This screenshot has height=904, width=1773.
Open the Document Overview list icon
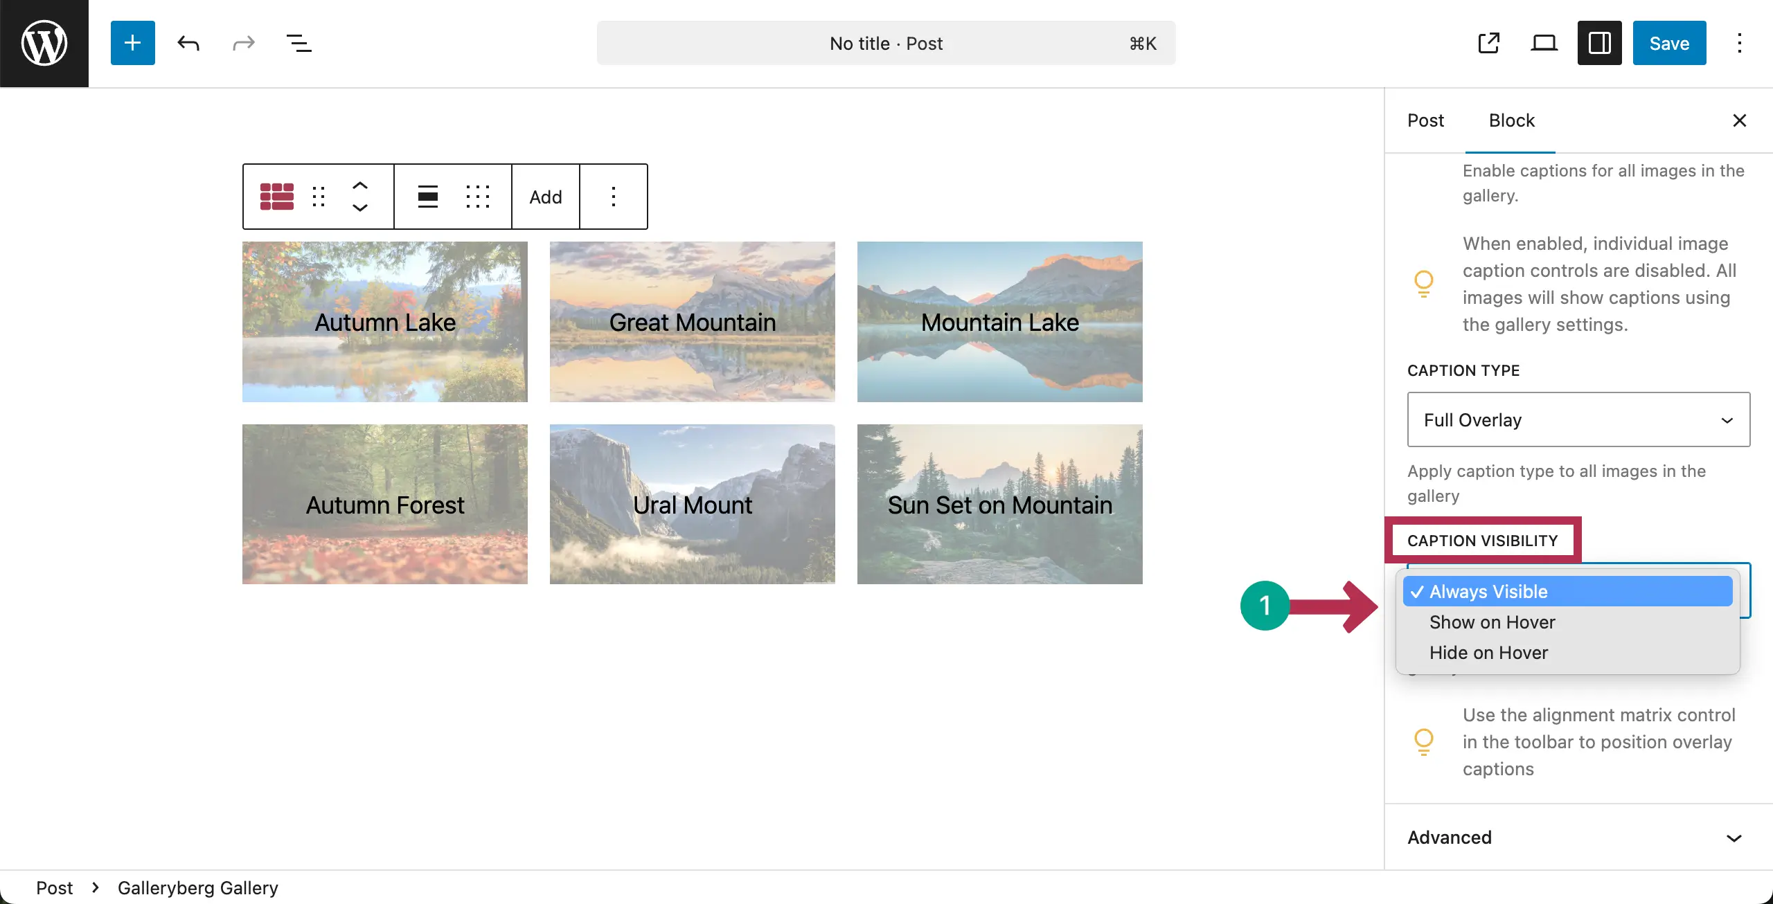click(x=299, y=42)
